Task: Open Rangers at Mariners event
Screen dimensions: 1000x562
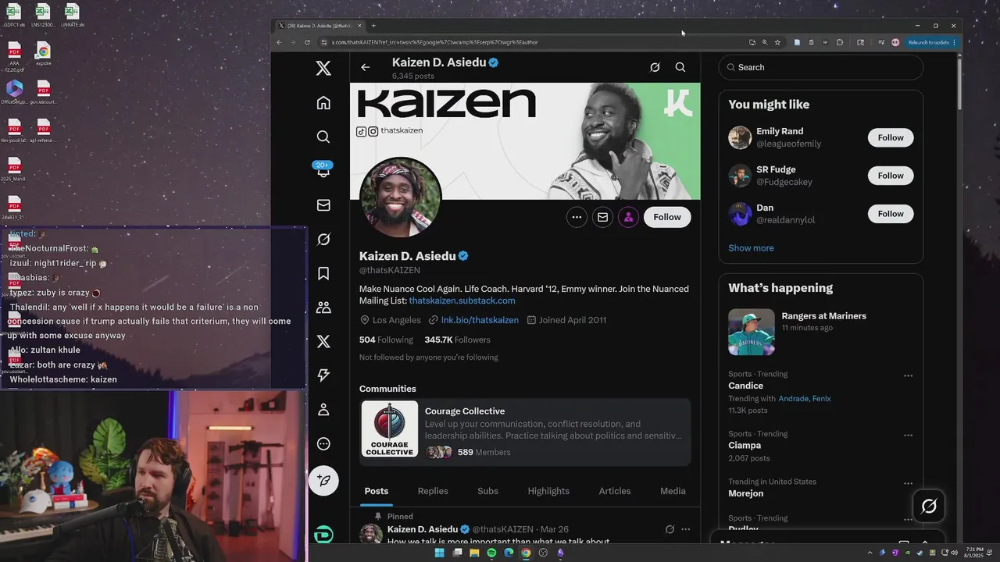Action: tap(821, 332)
